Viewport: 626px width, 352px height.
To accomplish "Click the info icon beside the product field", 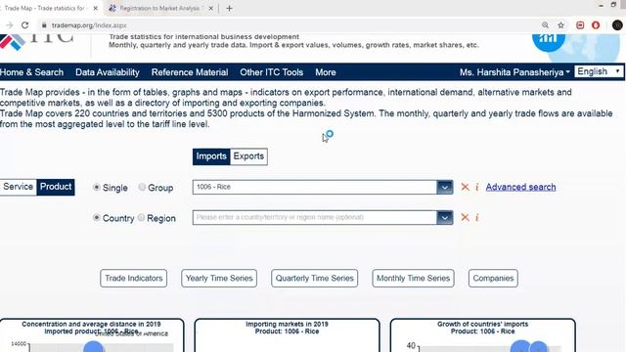I will pyautogui.click(x=477, y=187).
